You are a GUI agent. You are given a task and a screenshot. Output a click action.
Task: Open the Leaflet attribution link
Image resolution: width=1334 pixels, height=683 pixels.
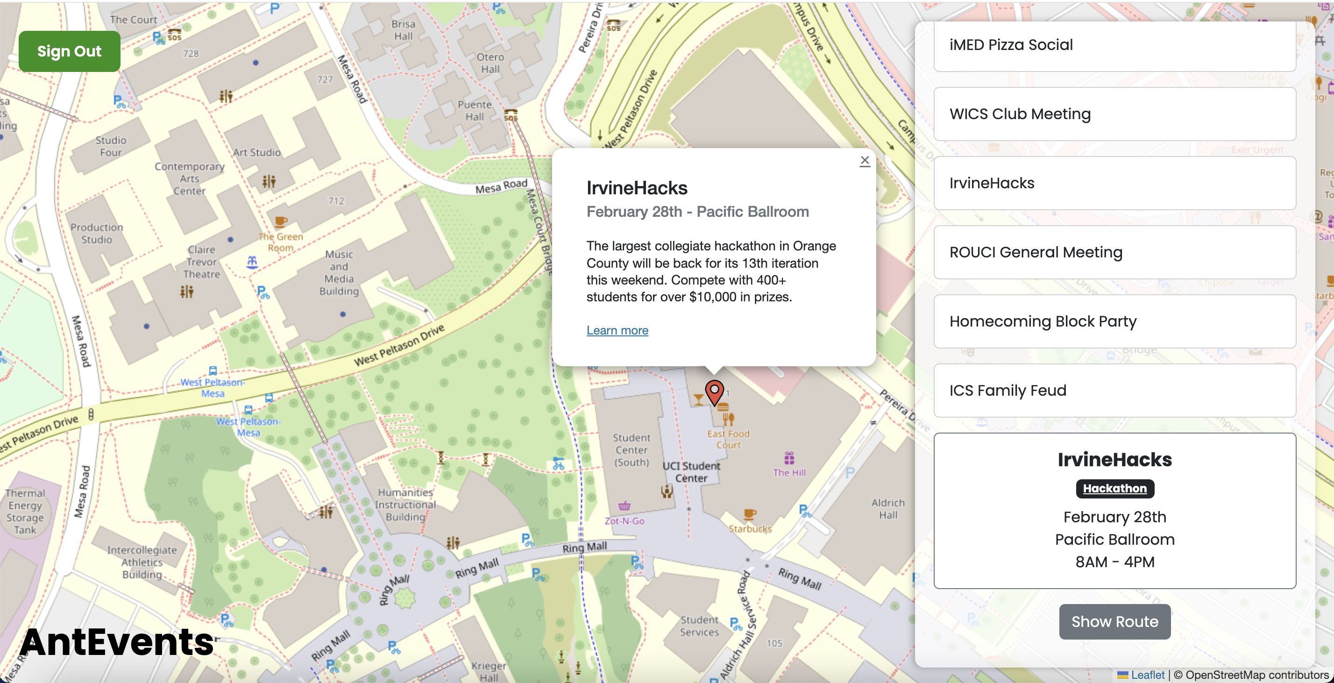(1147, 675)
